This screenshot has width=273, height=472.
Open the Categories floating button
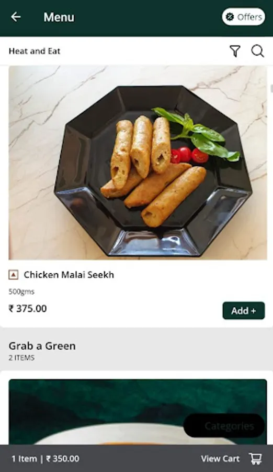pos(224,426)
